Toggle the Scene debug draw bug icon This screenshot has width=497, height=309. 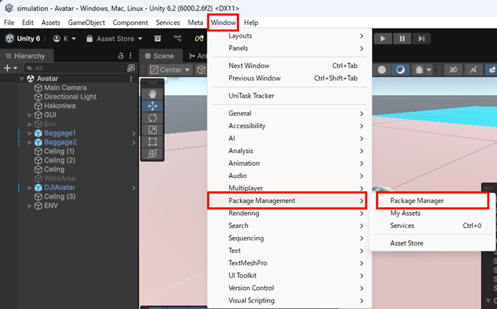(x=419, y=70)
